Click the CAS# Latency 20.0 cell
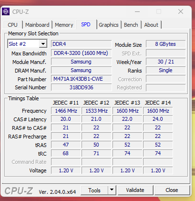195x201 pixels. point(66,119)
